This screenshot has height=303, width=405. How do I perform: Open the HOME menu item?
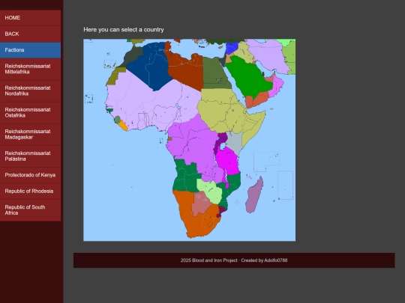(x=30, y=18)
